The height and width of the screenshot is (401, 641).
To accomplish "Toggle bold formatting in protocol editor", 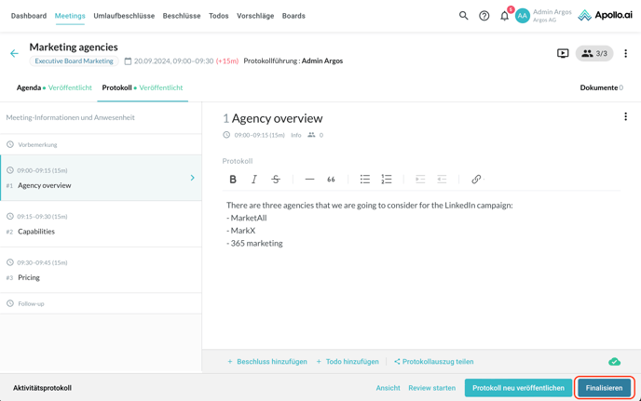I will pos(233,180).
